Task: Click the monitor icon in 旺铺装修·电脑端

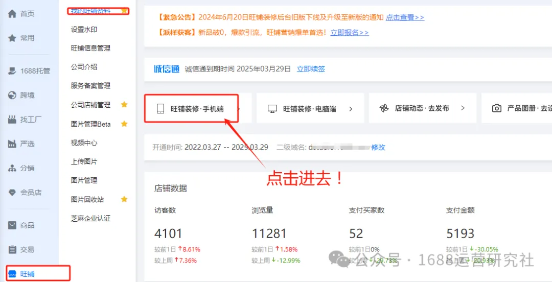Action: [x=272, y=109]
